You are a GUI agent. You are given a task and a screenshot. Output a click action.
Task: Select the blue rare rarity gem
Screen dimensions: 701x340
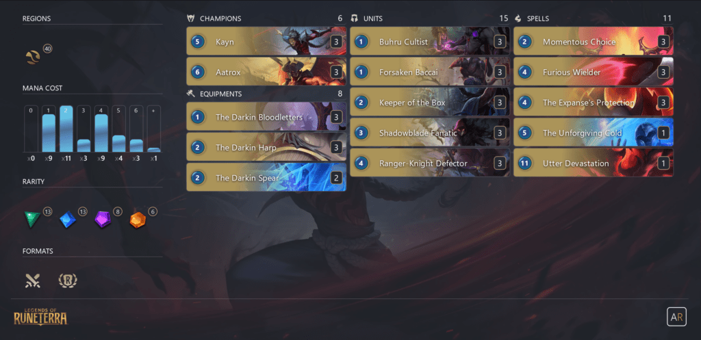point(68,220)
